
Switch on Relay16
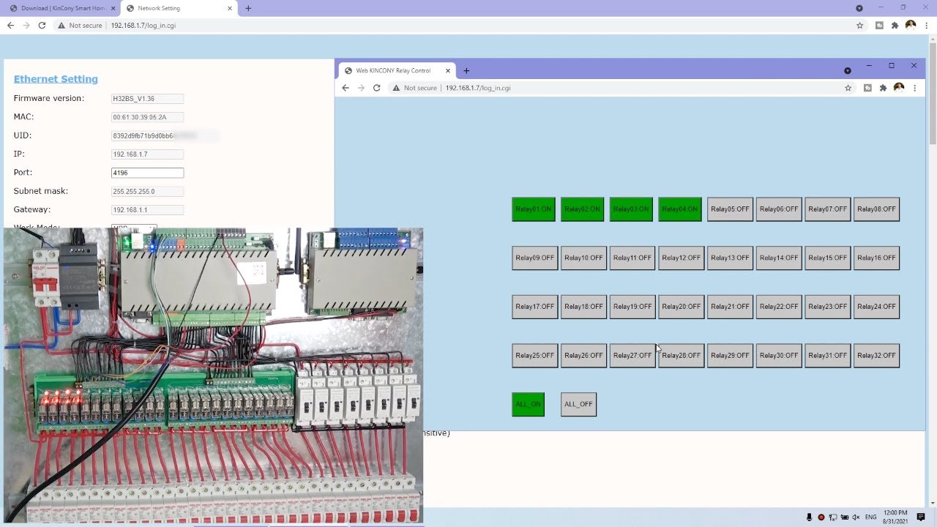[x=876, y=258]
